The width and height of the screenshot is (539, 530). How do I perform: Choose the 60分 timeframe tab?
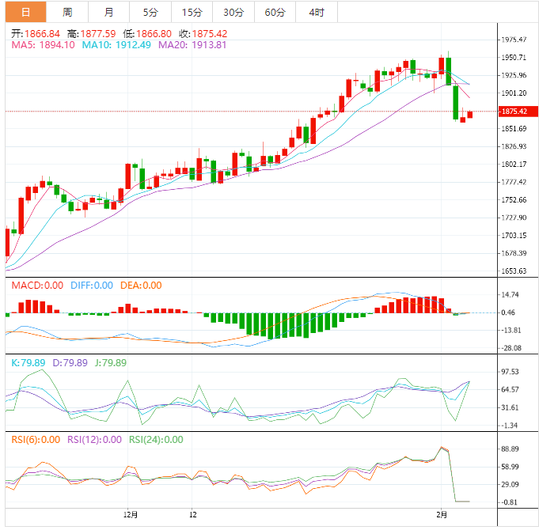275,12
